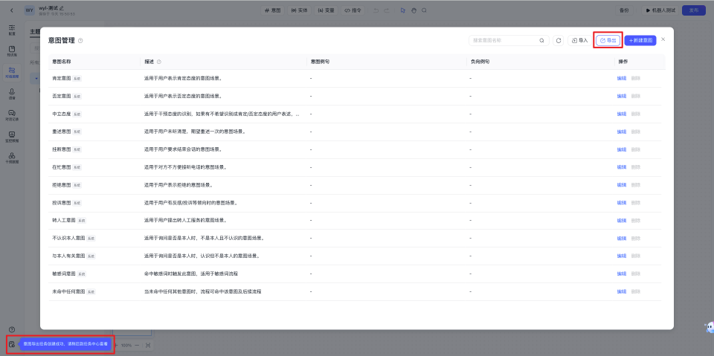Click the help question icon in sidebar
This screenshot has height=356, width=714.
[x=12, y=329]
